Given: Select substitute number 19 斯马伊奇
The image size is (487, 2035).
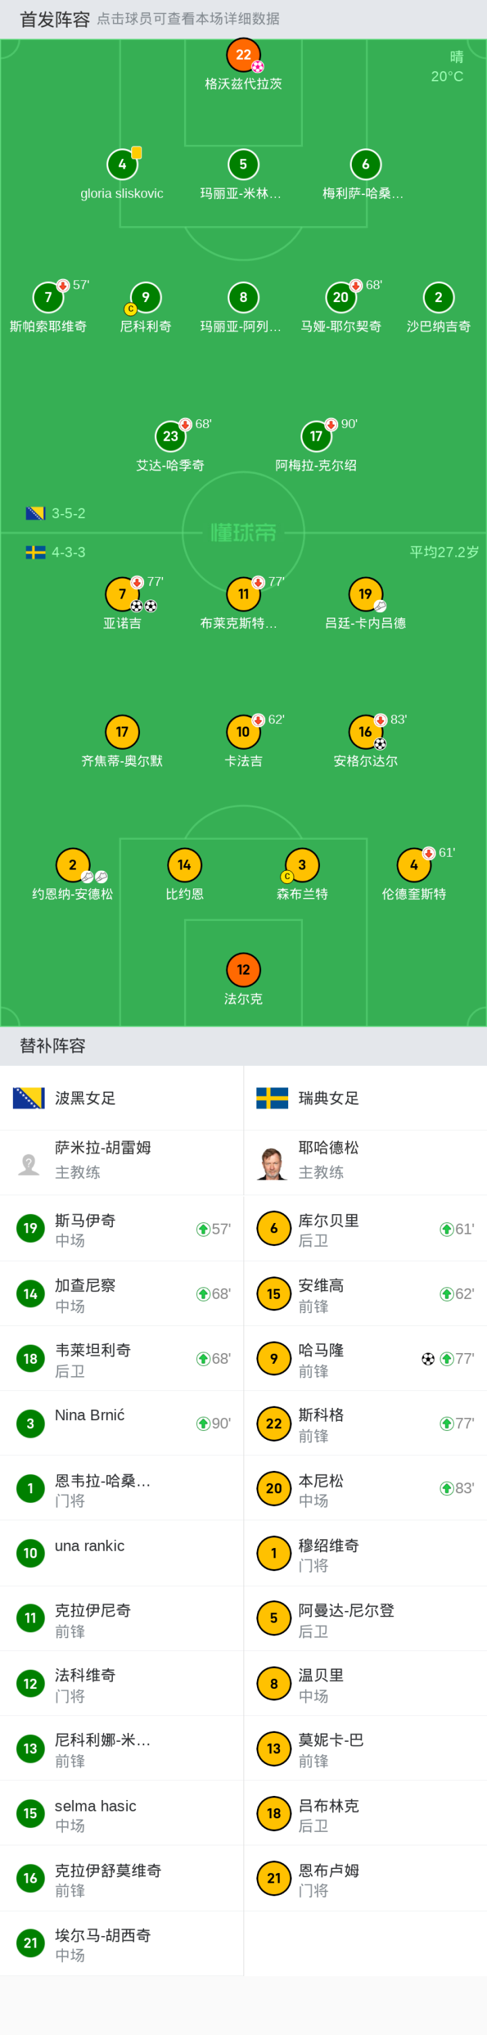Looking at the screenshot, I should pyautogui.click(x=122, y=1228).
